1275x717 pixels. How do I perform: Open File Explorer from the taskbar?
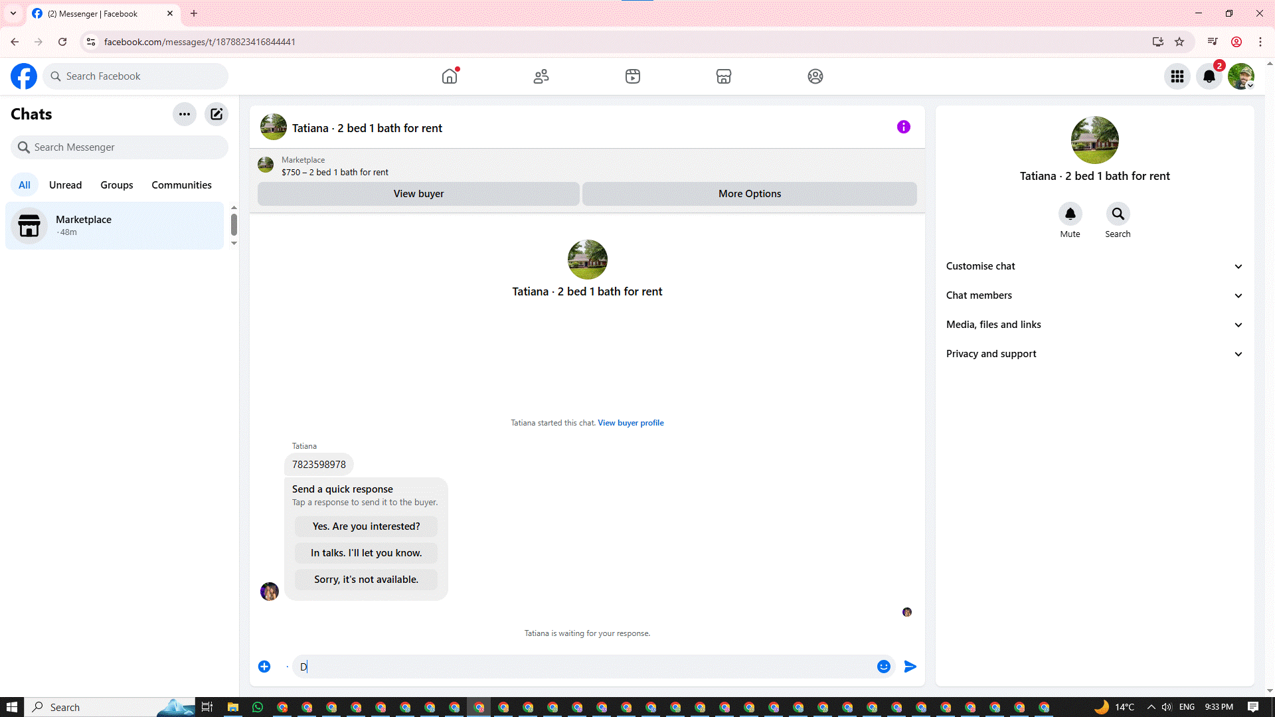(x=233, y=707)
